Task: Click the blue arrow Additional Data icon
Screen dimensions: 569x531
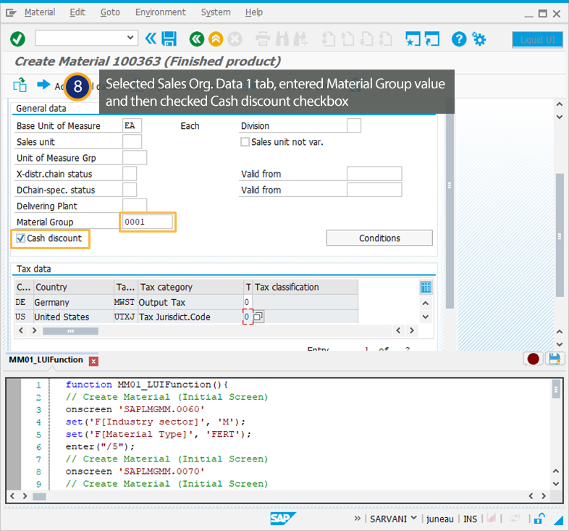Action: [x=43, y=85]
